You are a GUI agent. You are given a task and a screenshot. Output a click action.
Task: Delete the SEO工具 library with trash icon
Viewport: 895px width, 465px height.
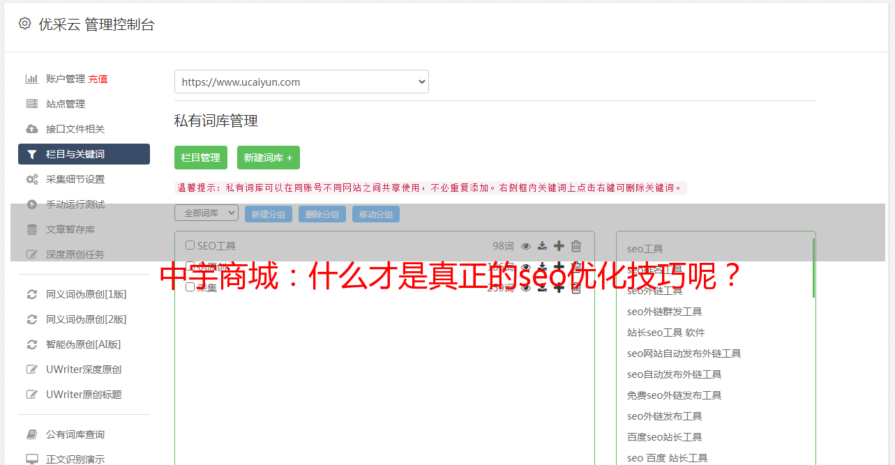pos(576,246)
